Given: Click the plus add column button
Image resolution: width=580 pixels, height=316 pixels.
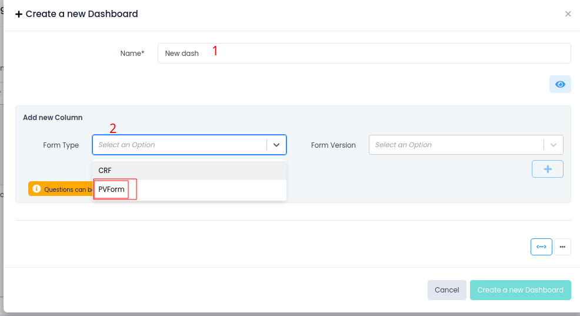Looking at the screenshot, I should 547,169.
